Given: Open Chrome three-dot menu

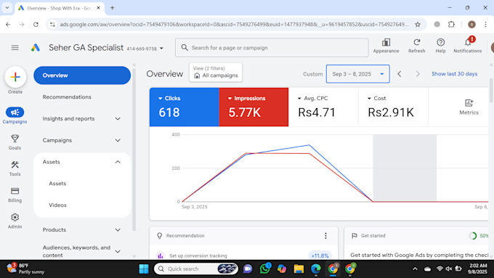Looking at the screenshot, I should (485, 24).
